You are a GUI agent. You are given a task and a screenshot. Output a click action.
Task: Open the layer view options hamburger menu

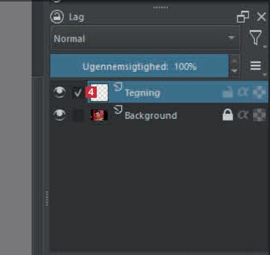point(255,66)
